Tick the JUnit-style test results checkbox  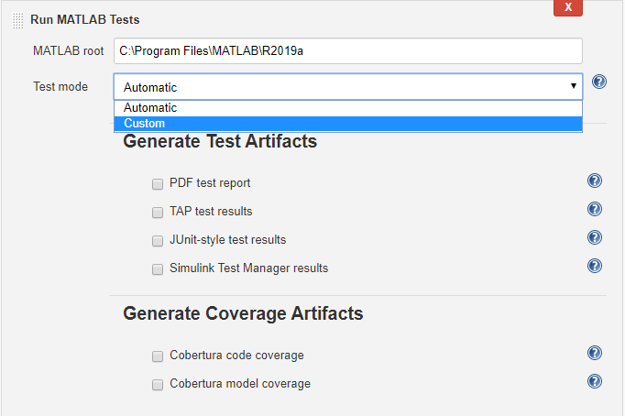point(158,240)
